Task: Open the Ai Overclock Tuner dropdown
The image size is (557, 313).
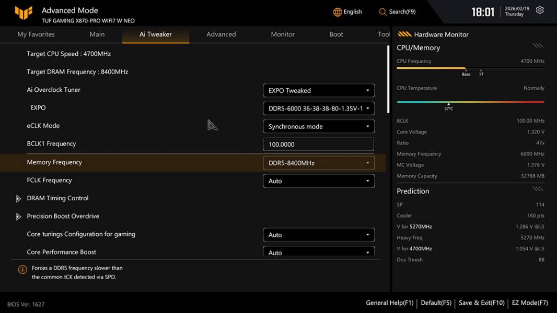Action: coord(318,90)
